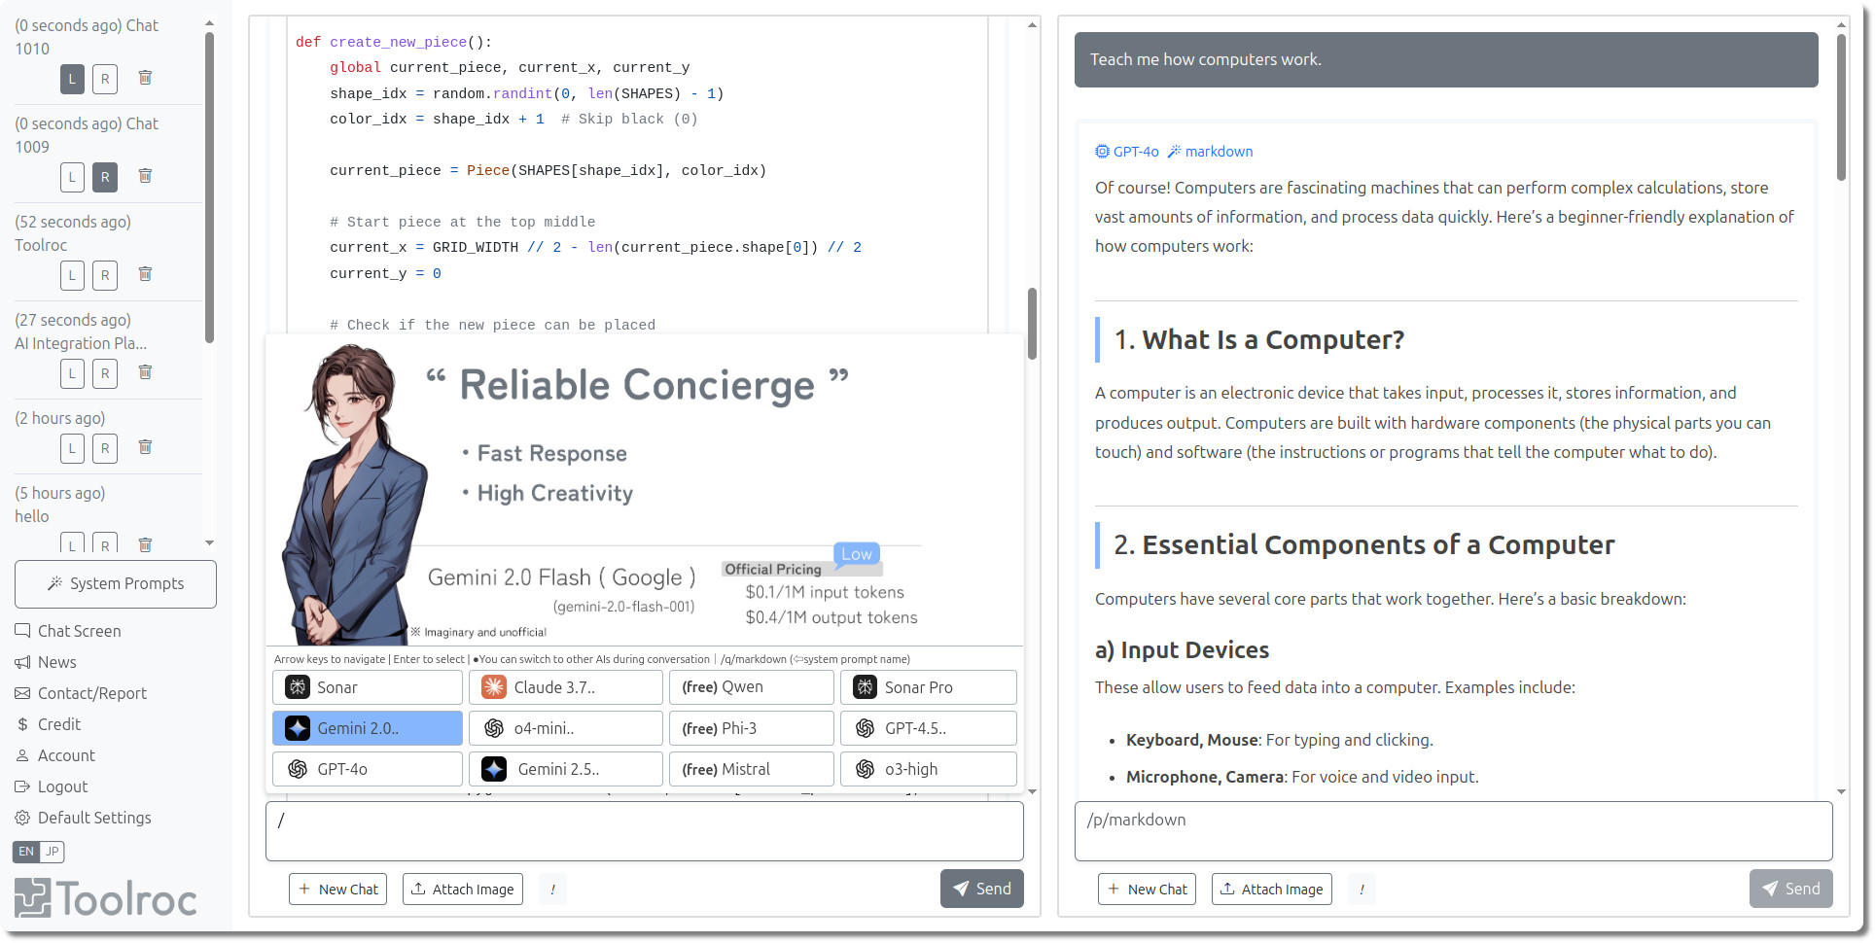Open the News page
The image size is (1875, 943).
pos(46,662)
